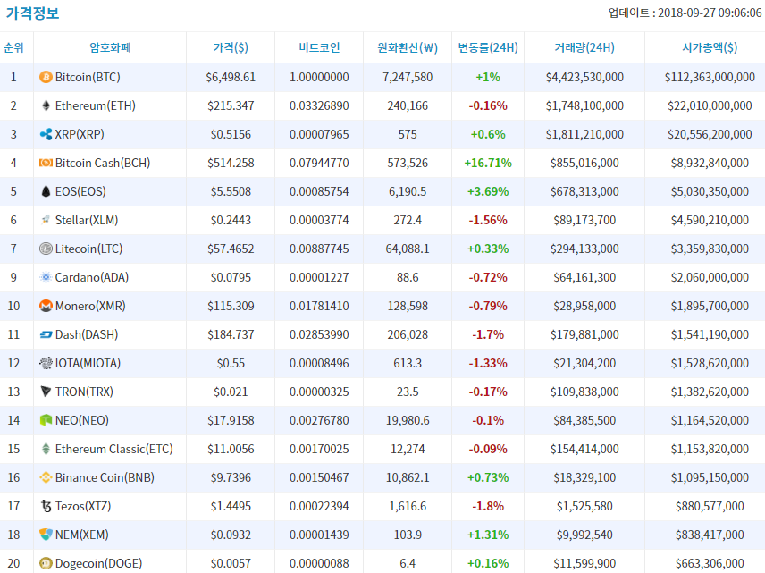Click the TRON logo icon
Viewport: 765px width, 573px height.
point(46,392)
